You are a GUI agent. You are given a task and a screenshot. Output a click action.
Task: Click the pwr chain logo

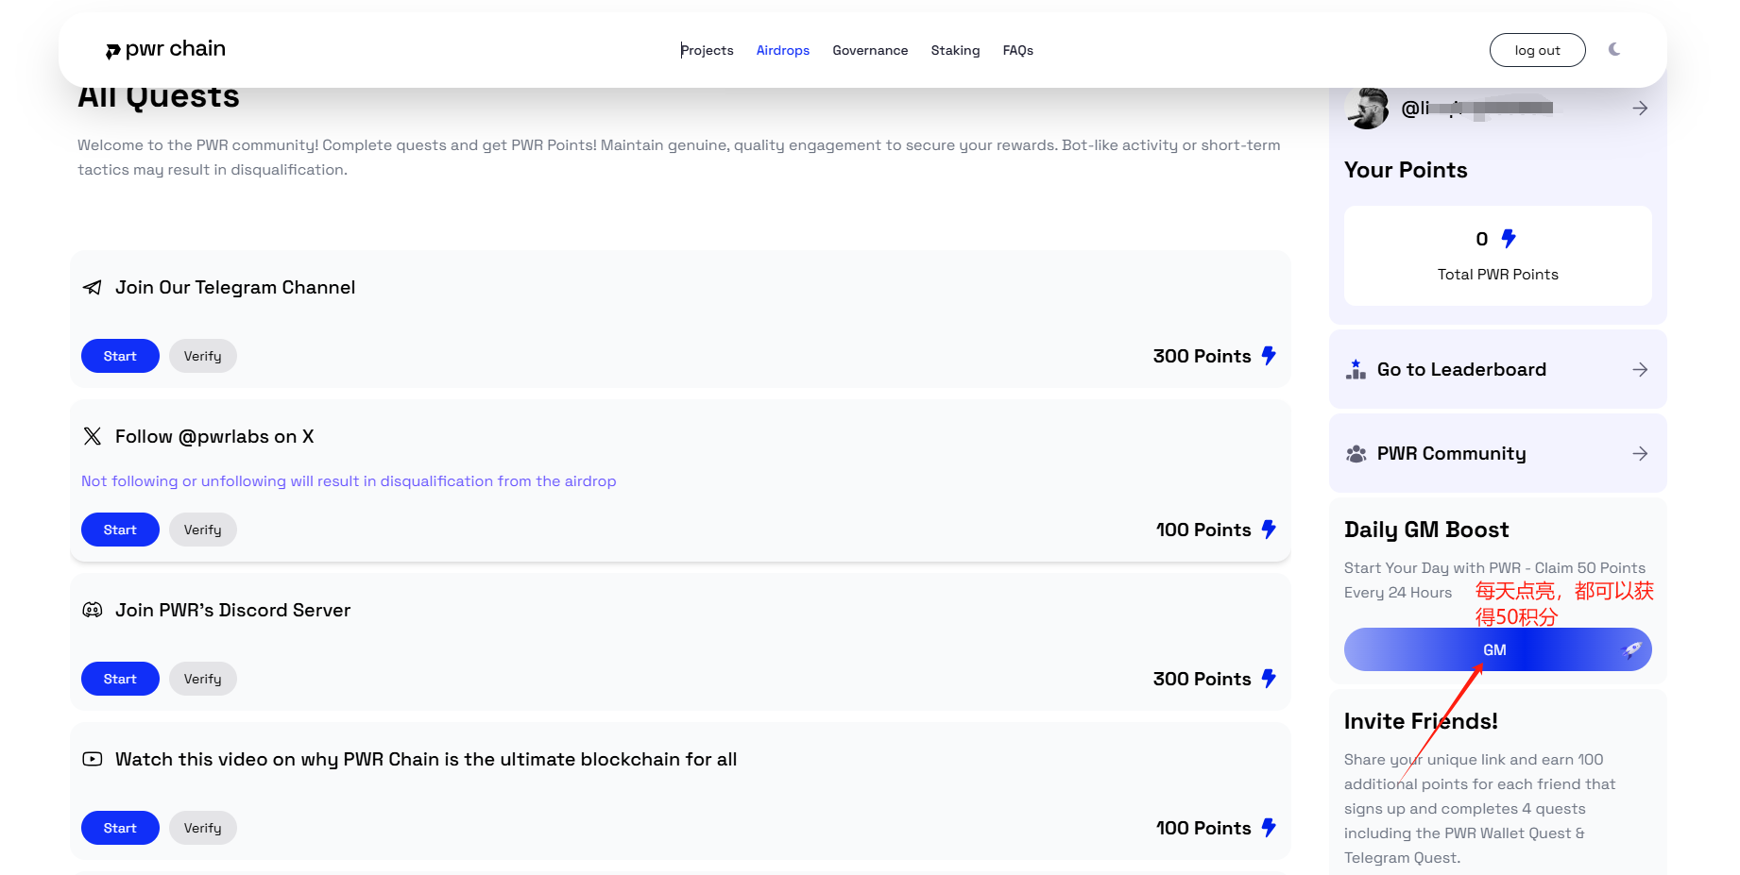coord(165,49)
